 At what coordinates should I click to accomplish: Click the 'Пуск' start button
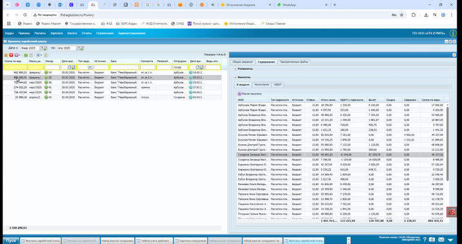tap(11, 240)
